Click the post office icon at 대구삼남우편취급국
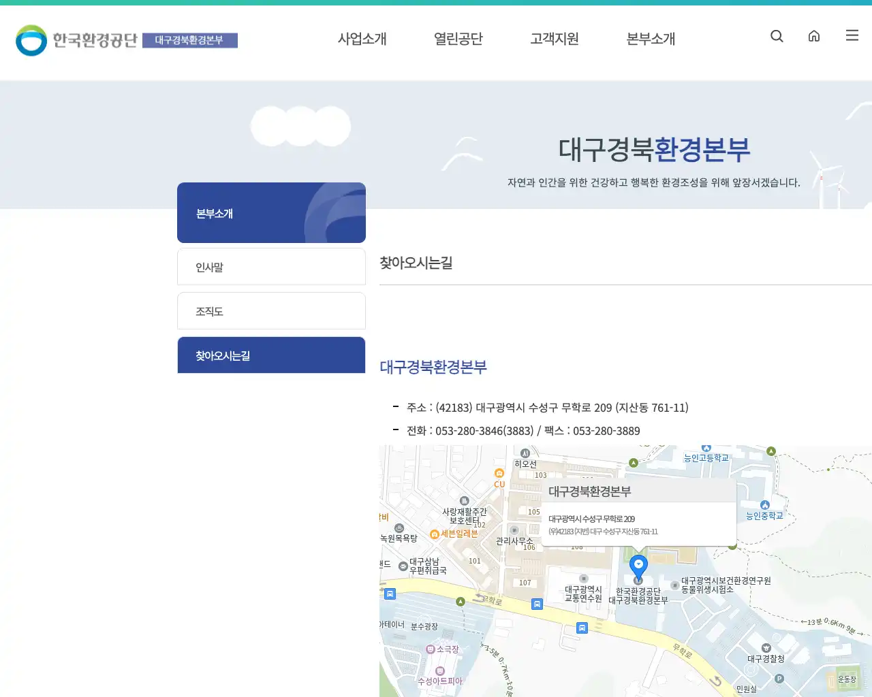 click(403, 566)
